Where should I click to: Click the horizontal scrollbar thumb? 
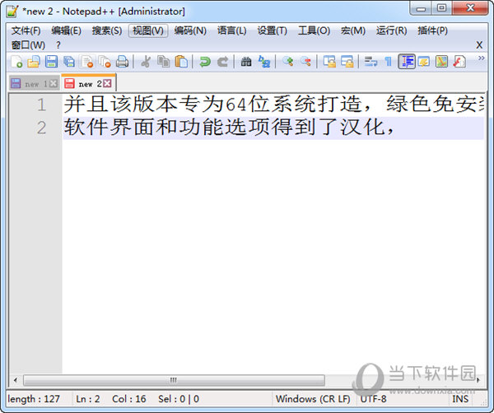174,380
